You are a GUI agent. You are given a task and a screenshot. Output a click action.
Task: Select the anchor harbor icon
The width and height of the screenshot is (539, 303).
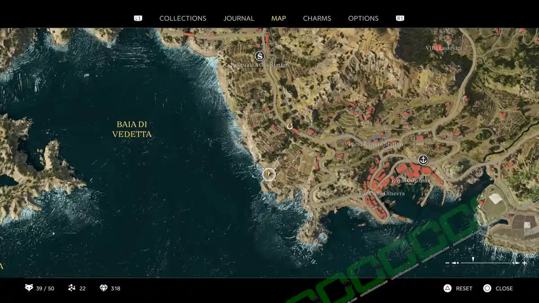pyautogui.click(x=423, y=159)
